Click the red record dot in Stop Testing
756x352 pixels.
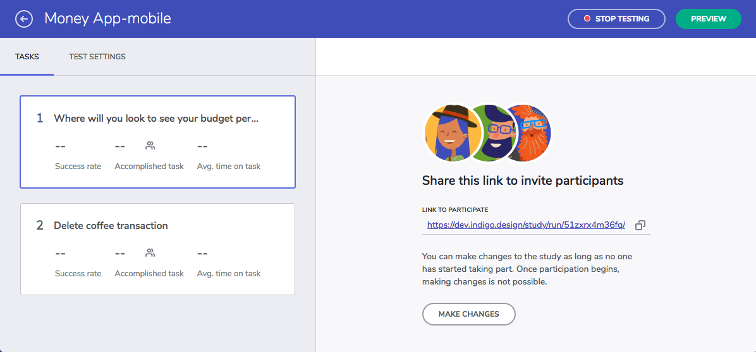coord(587,19)
